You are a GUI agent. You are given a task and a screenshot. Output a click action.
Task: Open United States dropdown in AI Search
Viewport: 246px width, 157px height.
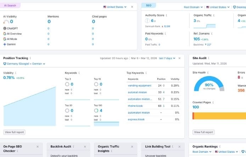coord(115,7)
